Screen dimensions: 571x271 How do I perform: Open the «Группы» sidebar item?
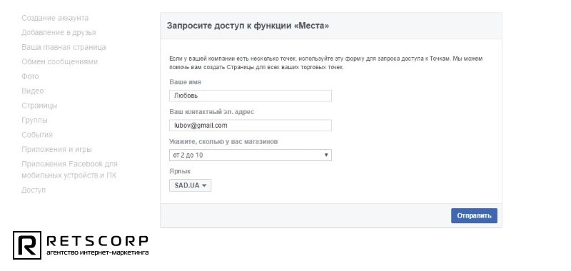click(34, 120)
